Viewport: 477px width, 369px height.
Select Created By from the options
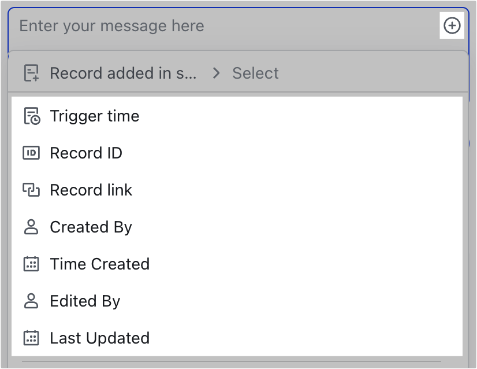tap(91, 227)
